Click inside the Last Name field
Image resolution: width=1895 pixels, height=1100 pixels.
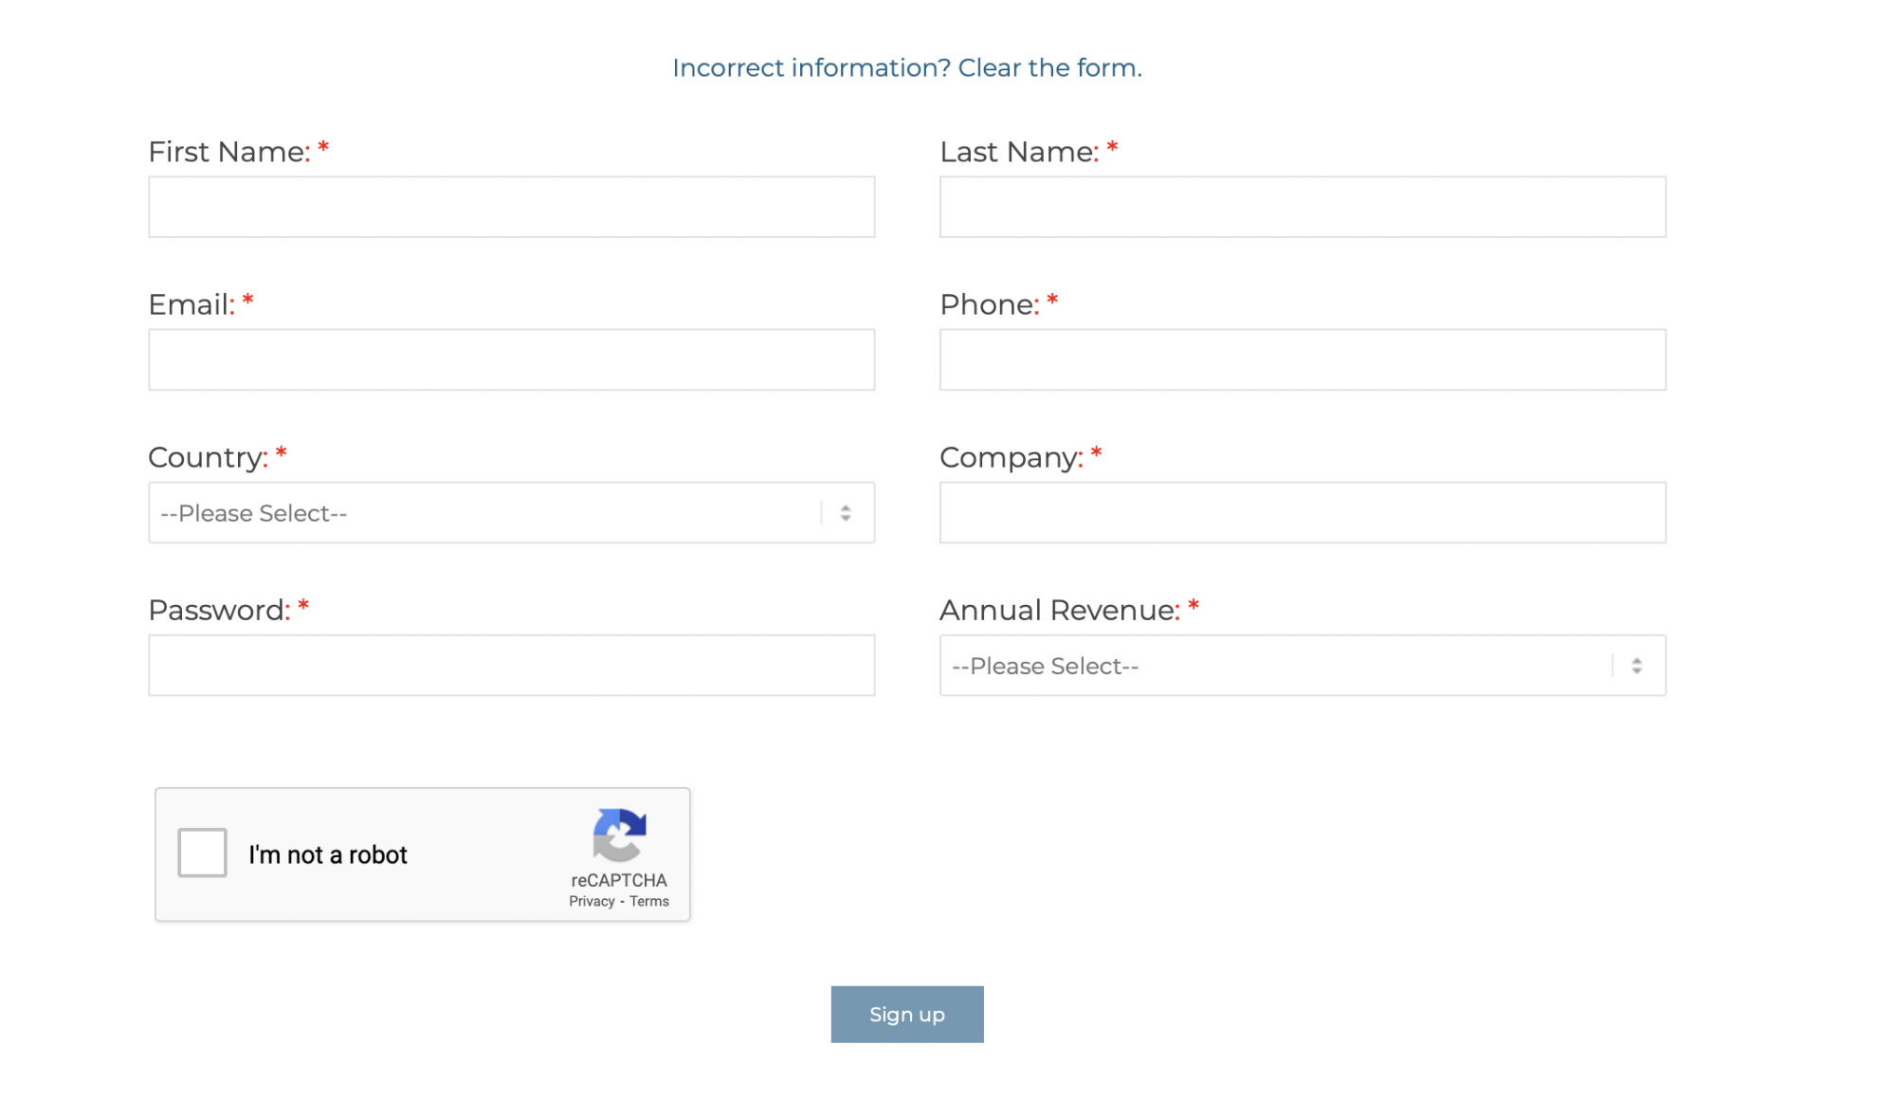click(x=1302, y=207)
